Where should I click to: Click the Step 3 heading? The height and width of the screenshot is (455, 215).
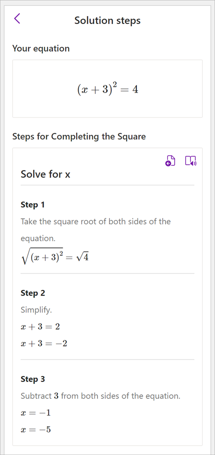pyautogui.click(x=33, y=379)
